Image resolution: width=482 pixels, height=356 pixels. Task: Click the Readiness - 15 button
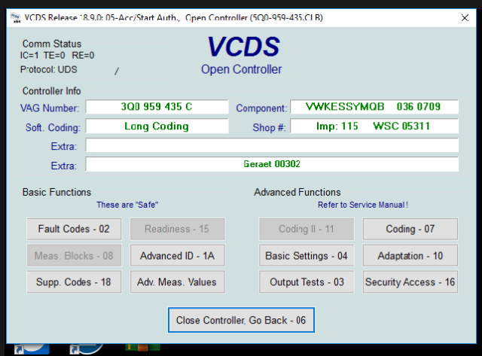point(178,229)
